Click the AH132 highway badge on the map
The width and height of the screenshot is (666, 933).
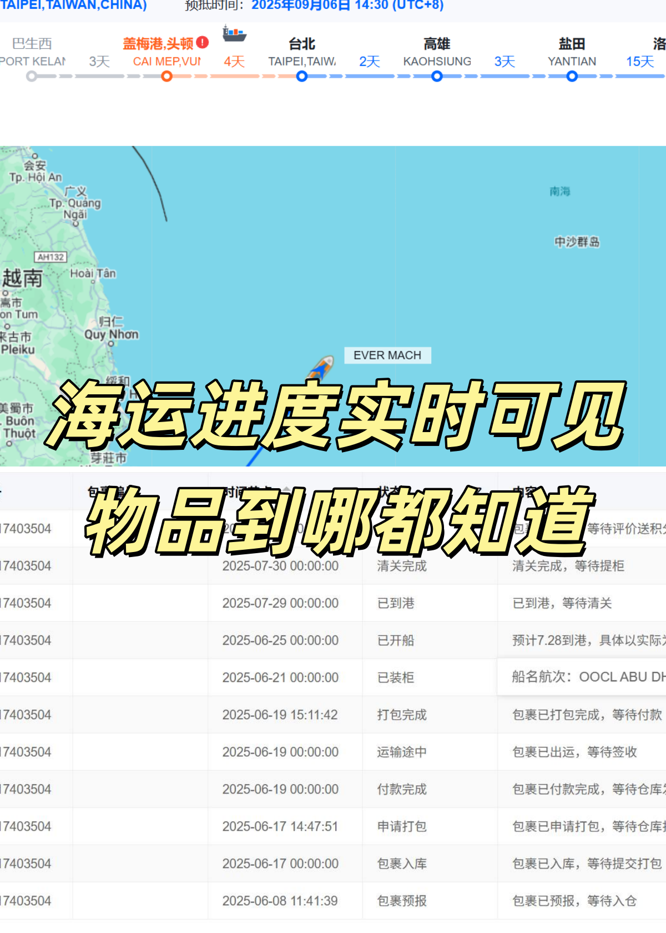coord(51,257)
